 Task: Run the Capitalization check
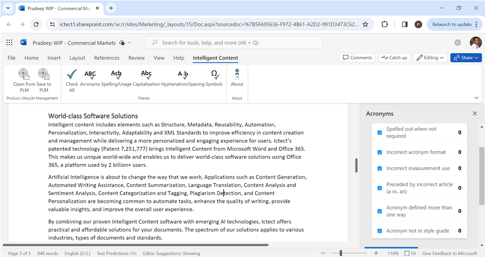point(146,78)
